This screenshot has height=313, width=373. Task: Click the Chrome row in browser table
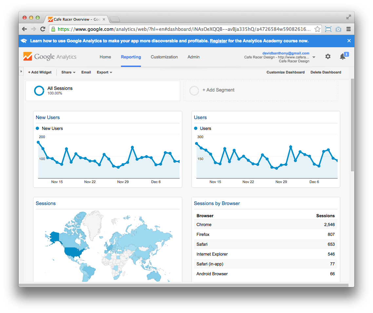click(x=265, y=225)
